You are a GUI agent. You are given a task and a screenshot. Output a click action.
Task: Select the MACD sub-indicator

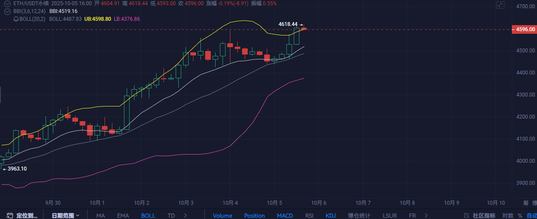285,216
